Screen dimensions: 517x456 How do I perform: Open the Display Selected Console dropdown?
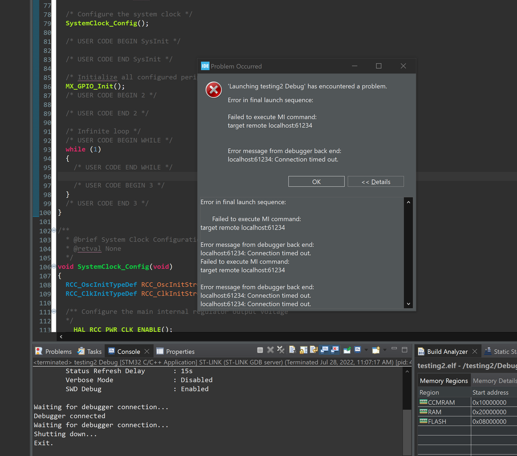pyautogui.click(x=366, y=350)
